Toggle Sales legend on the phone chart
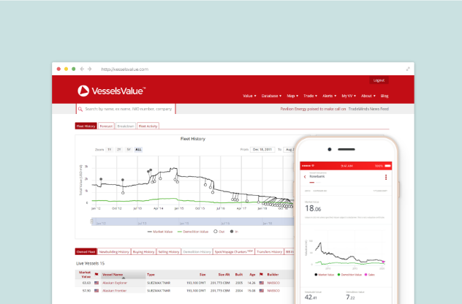 click(369, 275)
